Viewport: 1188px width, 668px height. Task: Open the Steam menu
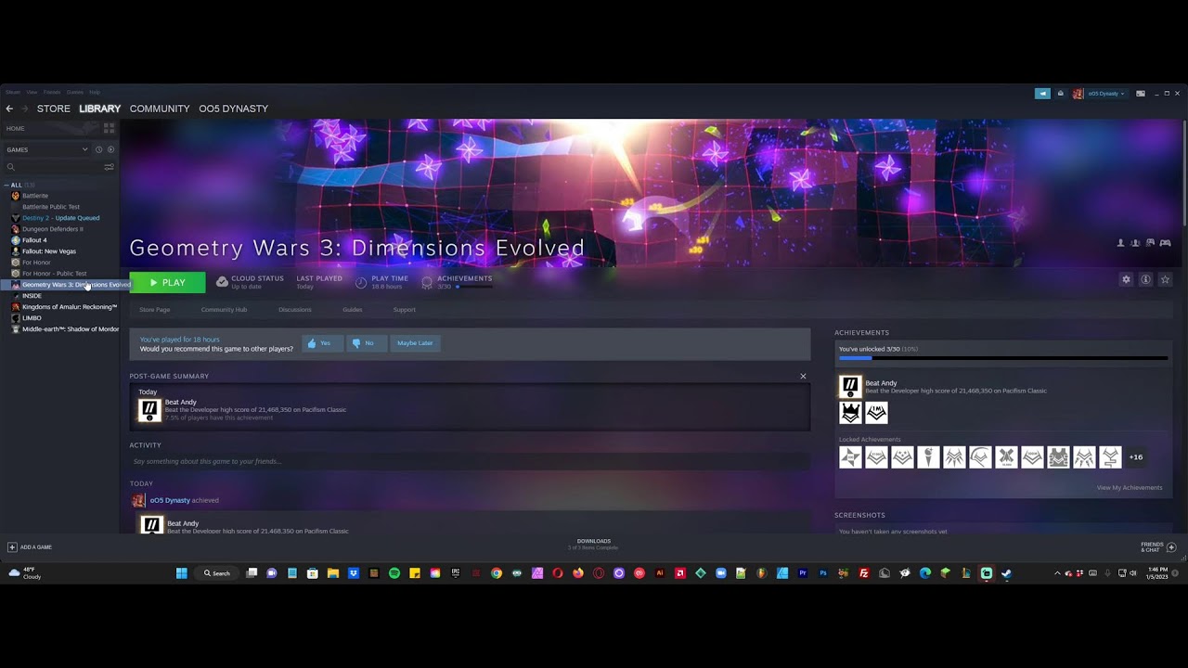click(x=13, y=92)
